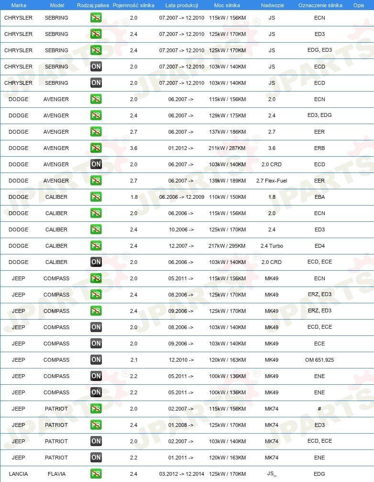
Task: Click petrol icon in Avenger 3.6 ERB row
Action: coord(96,148)
